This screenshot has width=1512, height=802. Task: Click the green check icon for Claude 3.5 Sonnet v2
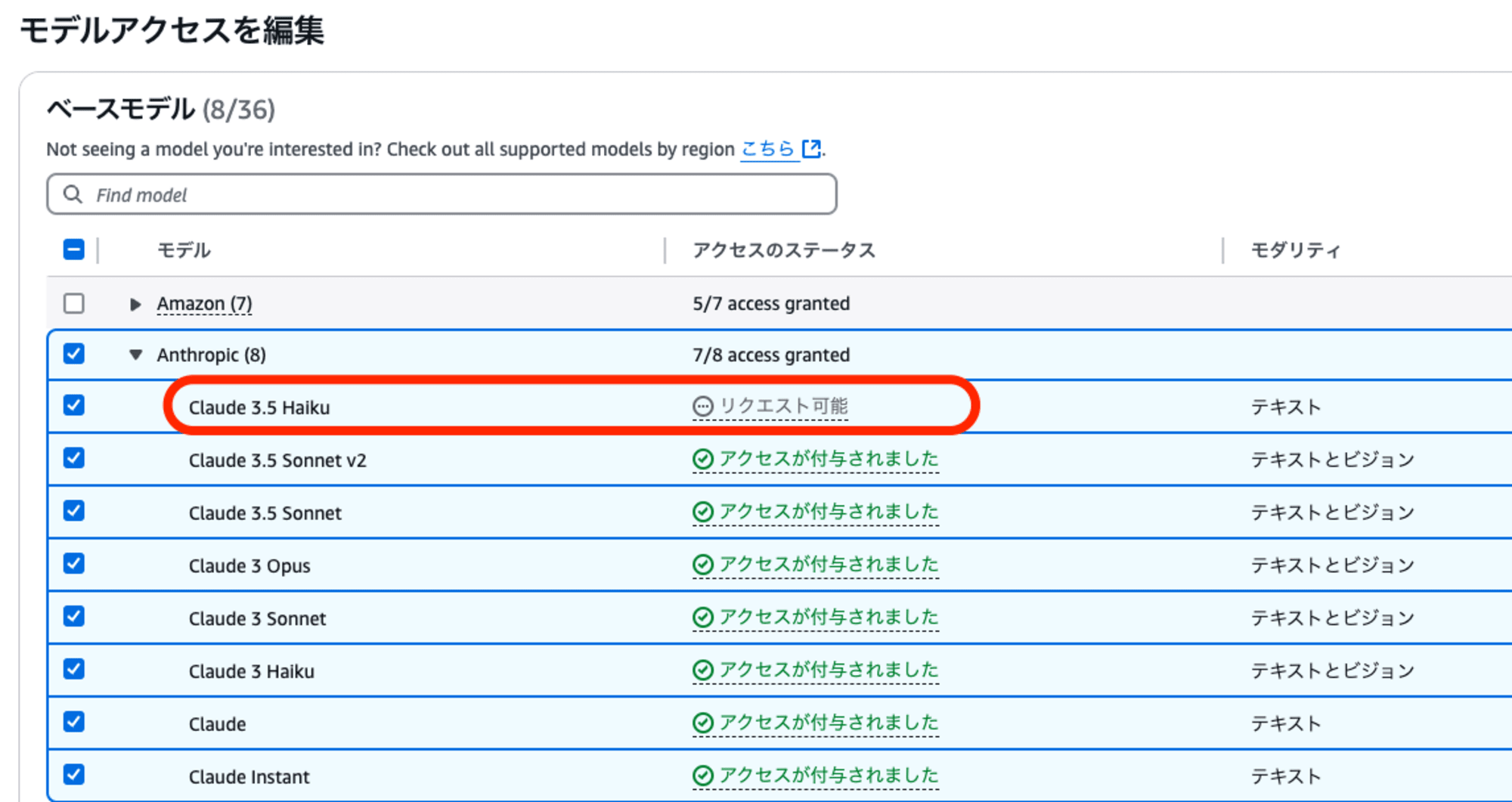703,460
